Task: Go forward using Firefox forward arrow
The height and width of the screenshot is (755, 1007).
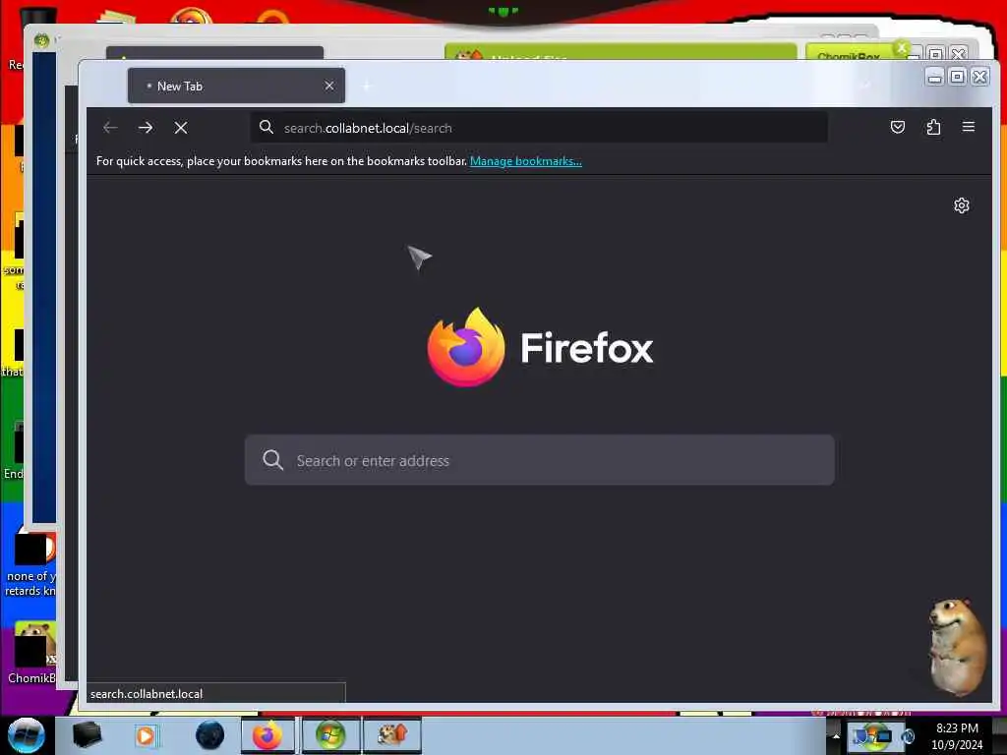Action: click(146, 128)
